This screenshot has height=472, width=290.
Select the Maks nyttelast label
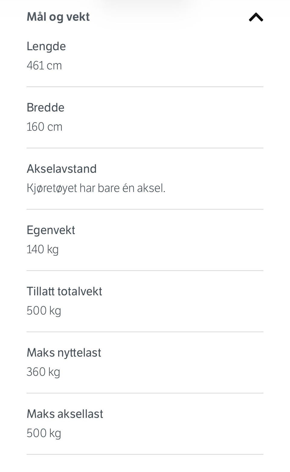pos(64,353)
